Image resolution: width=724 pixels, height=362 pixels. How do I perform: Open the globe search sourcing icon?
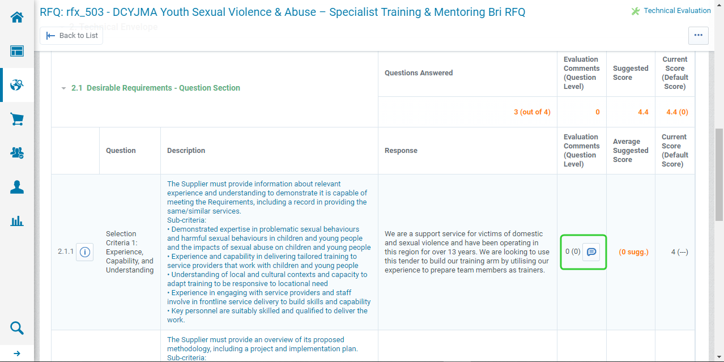pyautogui.click(x=17, y=86)
